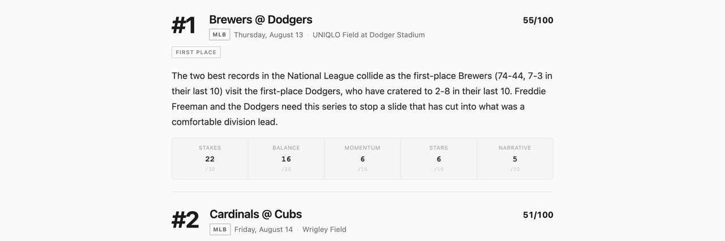
Task: Select the MLB badge under Brewers @ Dodgers
Action: pos(220,34)
